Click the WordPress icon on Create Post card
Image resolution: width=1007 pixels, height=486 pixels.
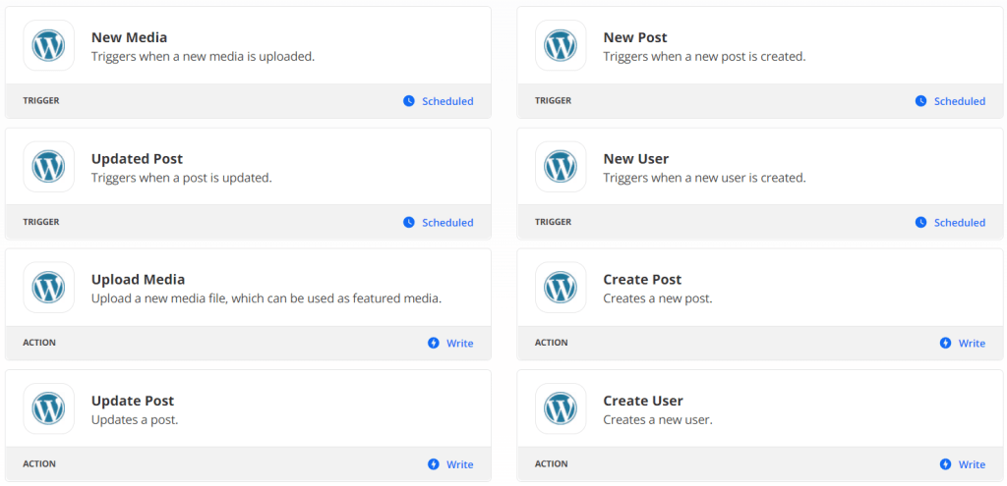tap(561, 288)
